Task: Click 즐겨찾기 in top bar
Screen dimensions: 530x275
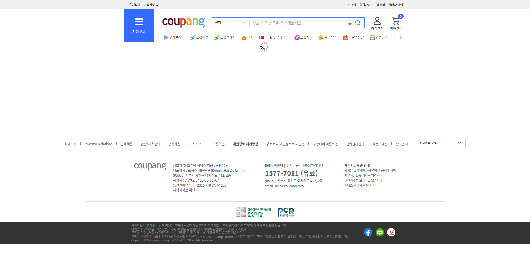Action: point(135,5)
